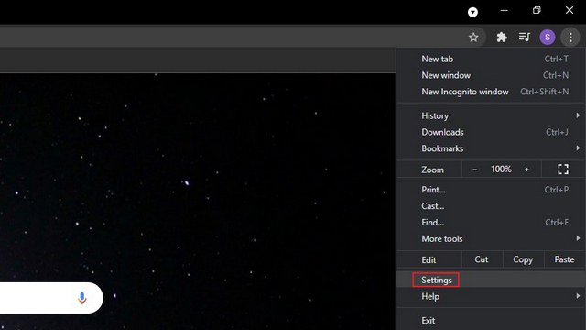The image size is (586, 330).
Task: Open a New tab from menu
Action: pyautogui.click(x=491, y=59)
